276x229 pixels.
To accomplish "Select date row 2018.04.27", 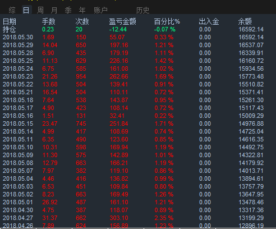I will tap(18, 218).
